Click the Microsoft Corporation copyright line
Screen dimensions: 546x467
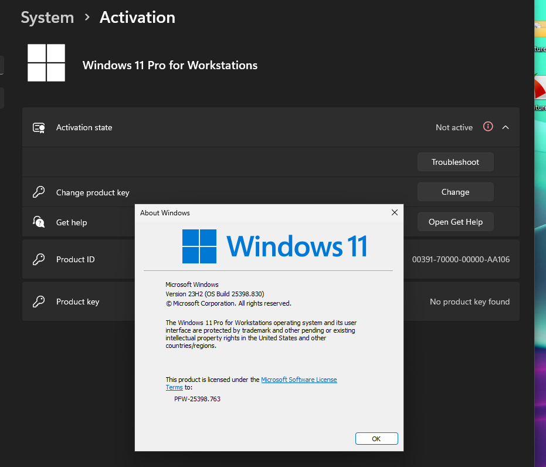coord(229,303)
